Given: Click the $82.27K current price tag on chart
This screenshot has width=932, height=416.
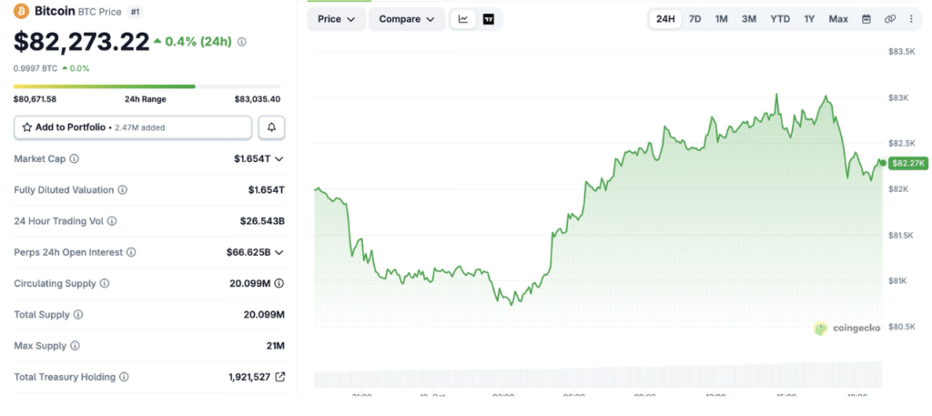Looking at the screenshot, I should pyautogui.click(x=908, y=163).
